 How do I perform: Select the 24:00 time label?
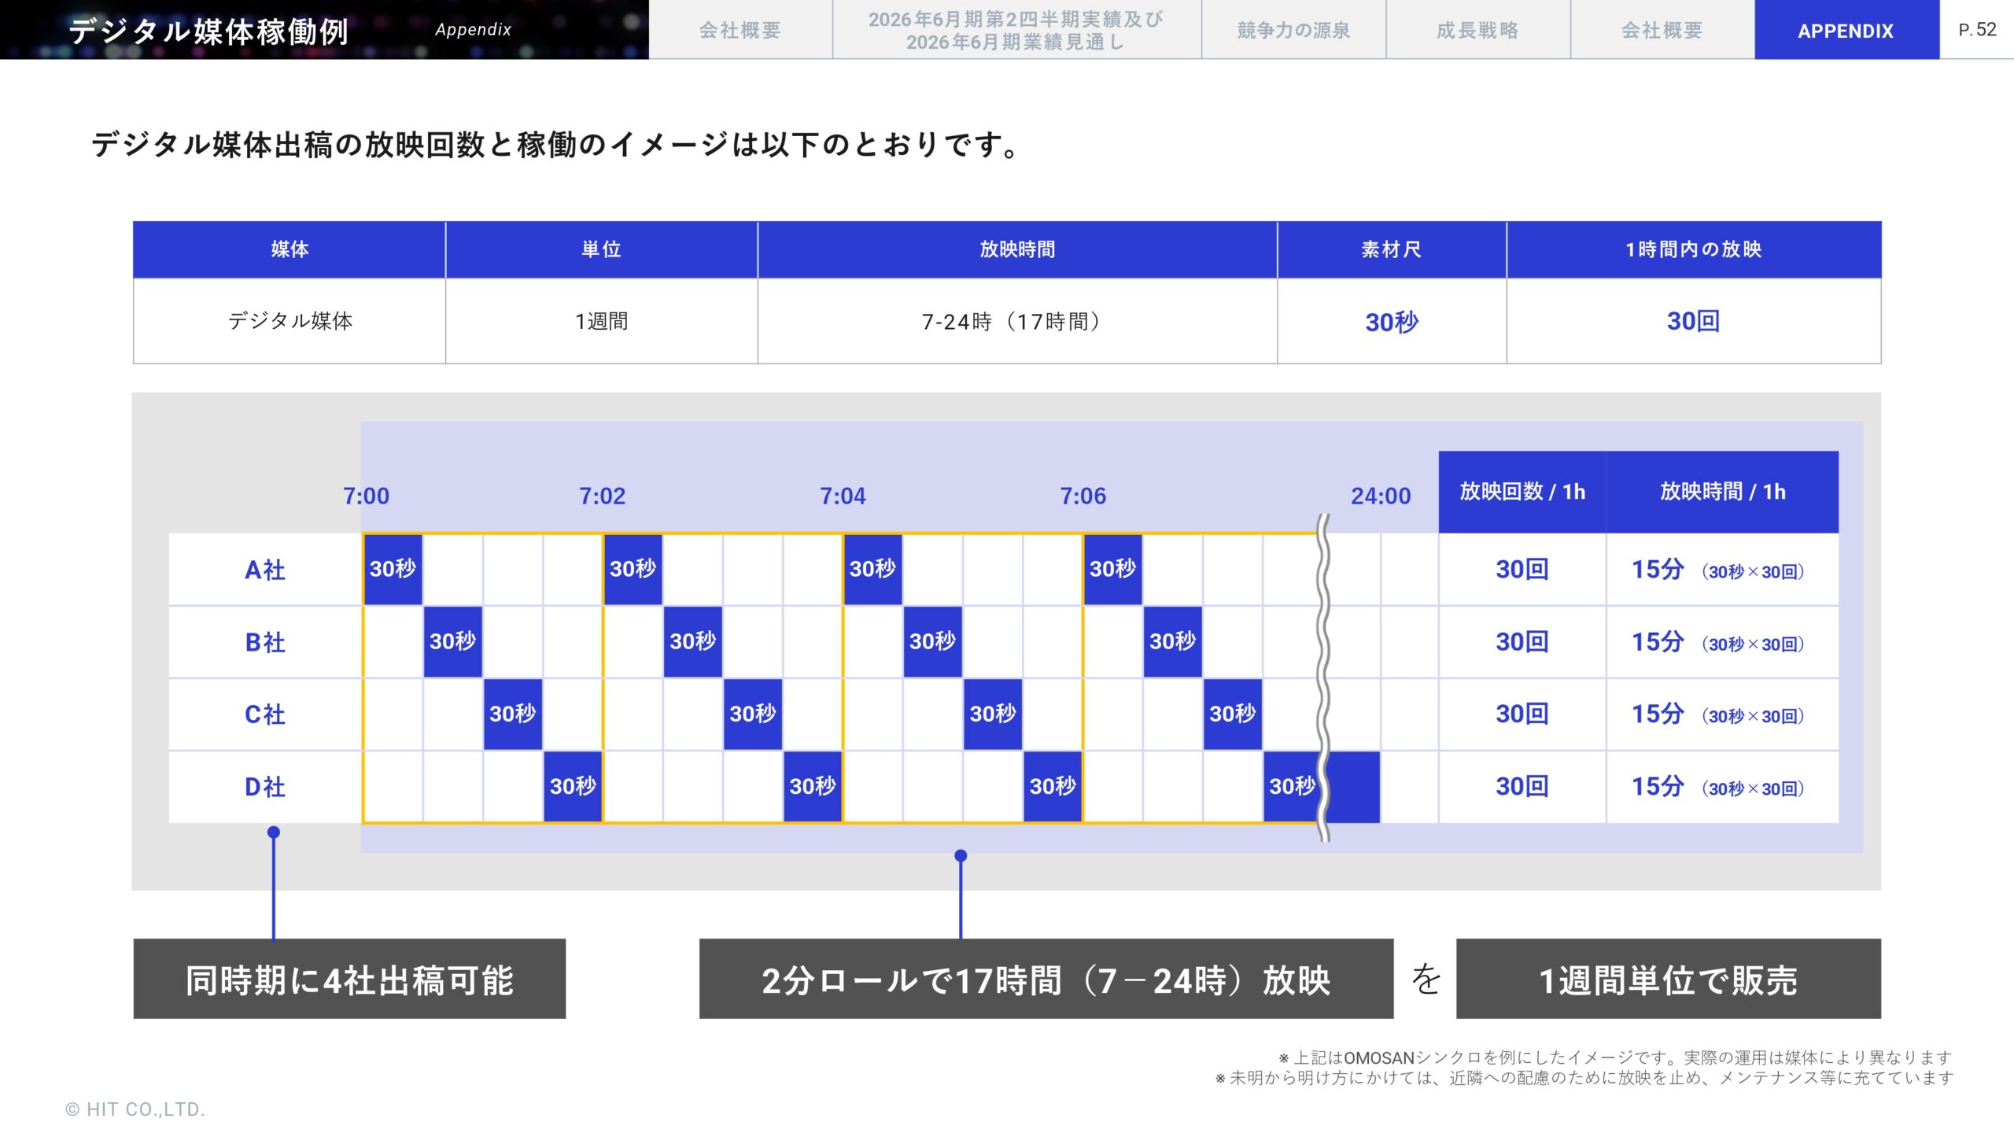[x=1382, y=496]
